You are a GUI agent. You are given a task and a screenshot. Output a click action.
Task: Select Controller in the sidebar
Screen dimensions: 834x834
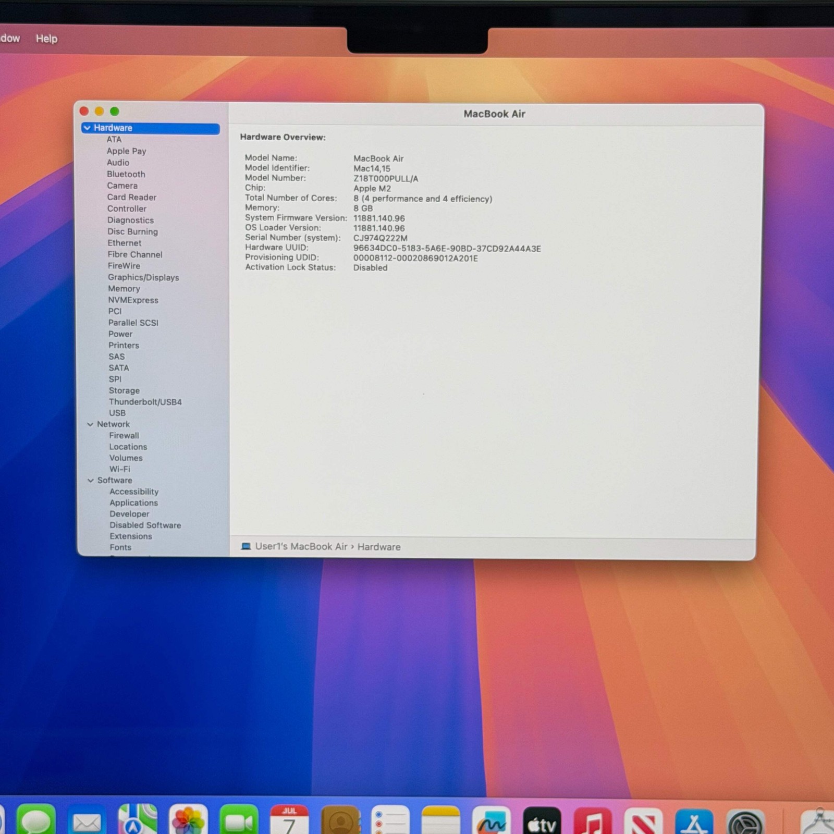[x=127, y=208]
